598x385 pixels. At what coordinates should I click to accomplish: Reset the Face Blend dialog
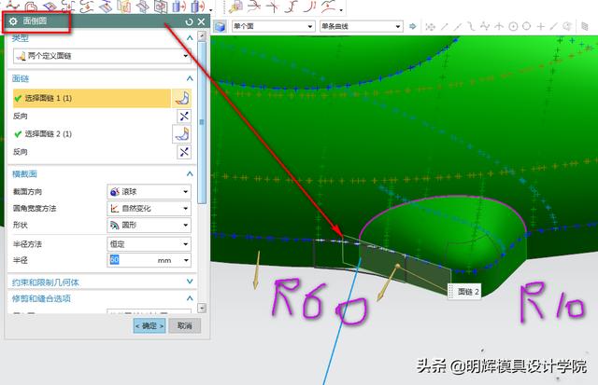(189, 22)
